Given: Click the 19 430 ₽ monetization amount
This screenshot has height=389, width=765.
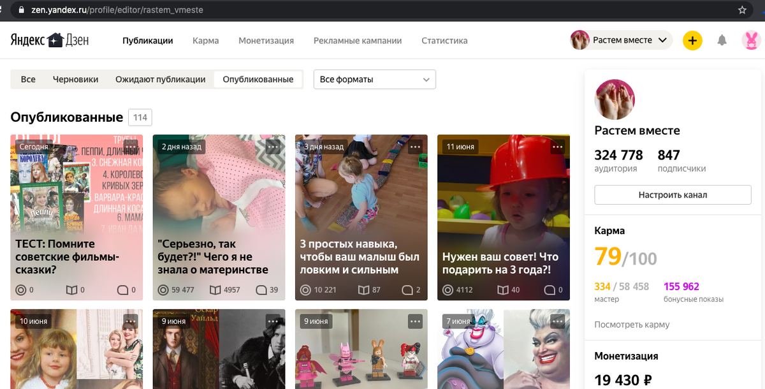Looking at the screenshot, I should [623, 380].
